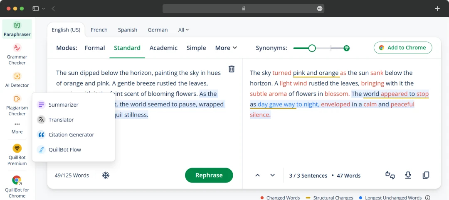Viewport: 449px width, 200px height.
Task: Select the Formal mode
Action: click(x=95, y=48)
